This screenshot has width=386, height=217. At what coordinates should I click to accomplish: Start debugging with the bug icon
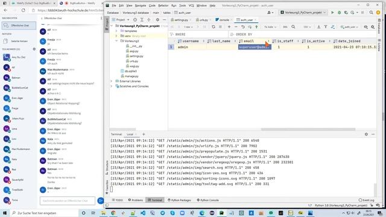(339, 13)
